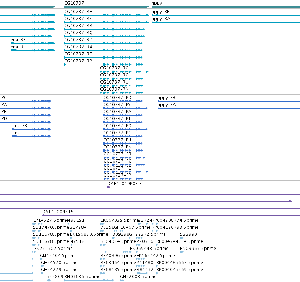This screenshot has height=282, width=300.
Task: Click the hppy-RB transcript label
Action: pyautogui.click(x=160, y=12)
